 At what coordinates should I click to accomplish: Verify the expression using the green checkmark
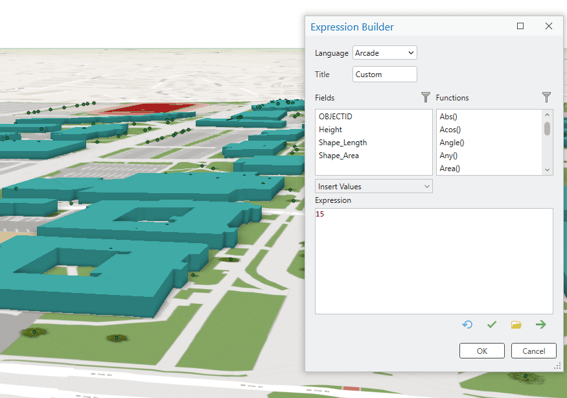(x=491, y=324)
